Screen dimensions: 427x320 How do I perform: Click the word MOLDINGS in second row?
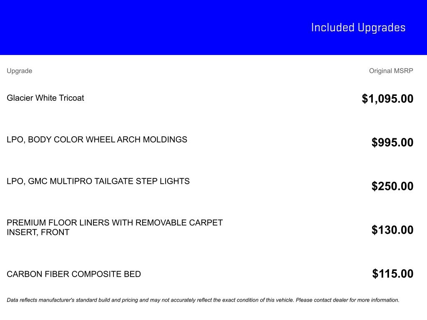(165, 140)
